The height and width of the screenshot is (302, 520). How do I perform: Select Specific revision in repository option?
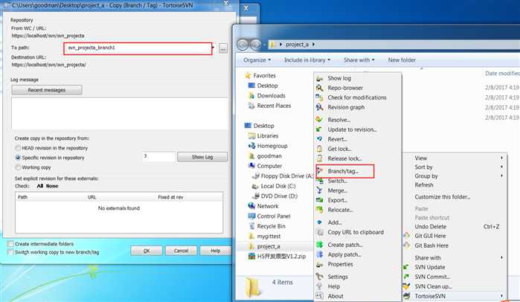click(18, 158)
